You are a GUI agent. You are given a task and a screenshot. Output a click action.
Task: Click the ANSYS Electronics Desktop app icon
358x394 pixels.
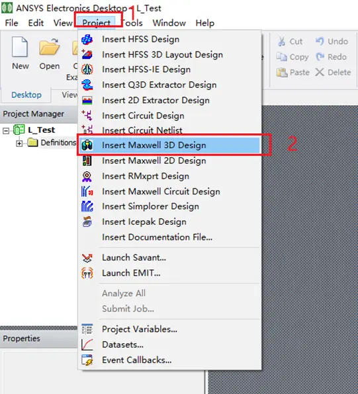click(x=7, y=9)
